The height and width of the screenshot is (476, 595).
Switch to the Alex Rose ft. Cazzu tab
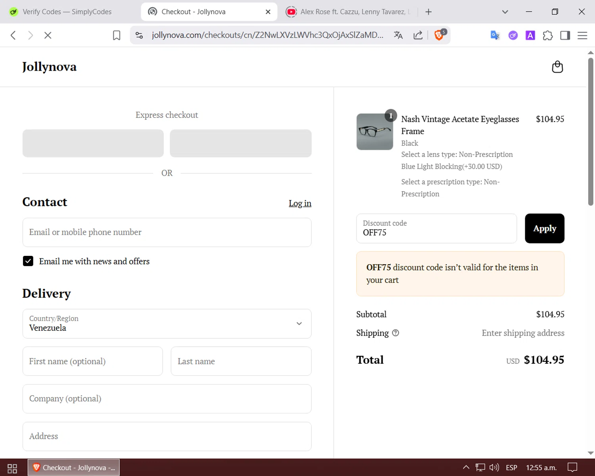(x=349, y=12)
